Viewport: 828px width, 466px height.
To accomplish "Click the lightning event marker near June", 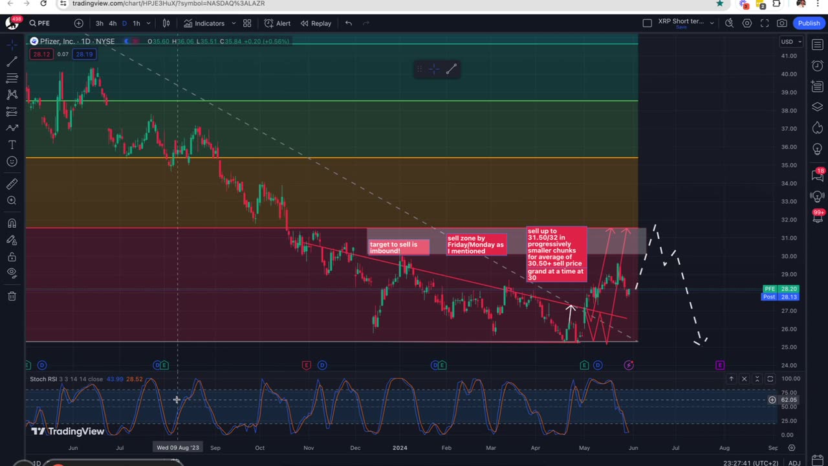I will pos(629,366).
